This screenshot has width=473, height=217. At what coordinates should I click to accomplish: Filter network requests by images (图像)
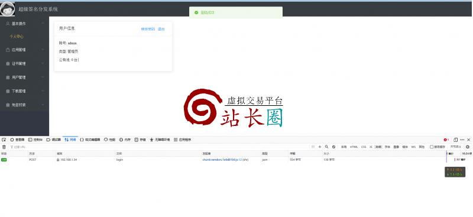(x=396, y=147)
